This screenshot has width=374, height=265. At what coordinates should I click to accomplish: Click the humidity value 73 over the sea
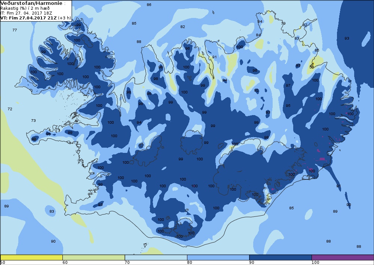[x=33, y=121]
